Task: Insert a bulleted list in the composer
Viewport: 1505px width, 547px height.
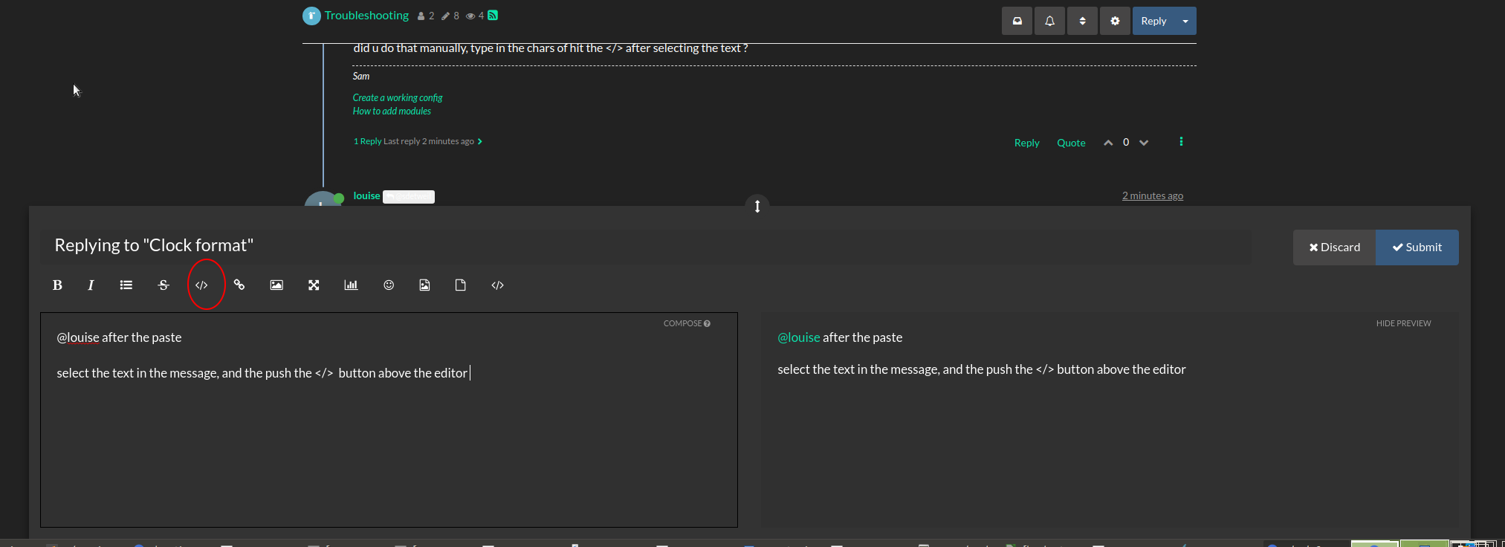Action: point(126,285)
